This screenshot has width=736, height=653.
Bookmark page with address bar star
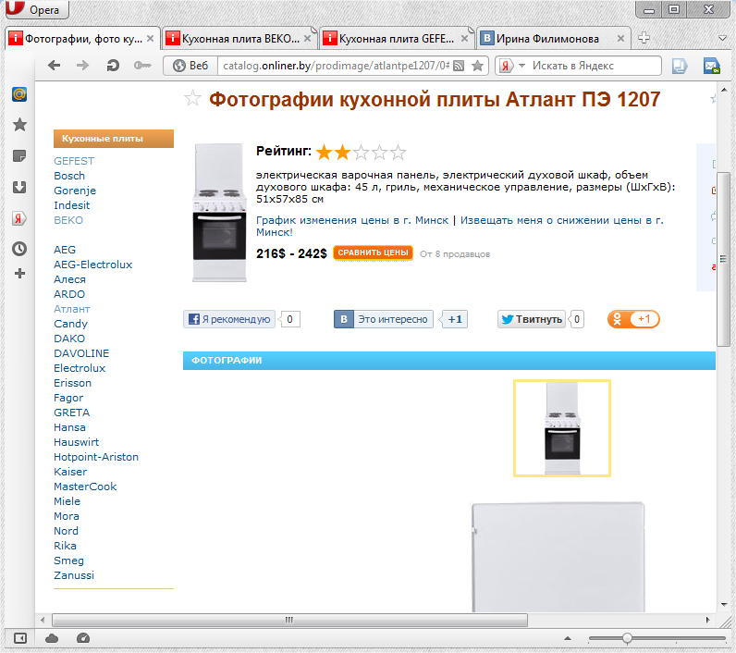[x=477, y=66]
